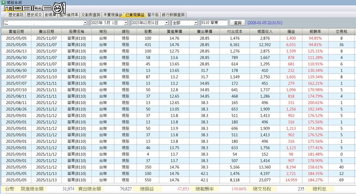Click the 帳面收入 column header
Viewport: 356px width, 194px height.
pyautogui.click(x=265, y=32)
